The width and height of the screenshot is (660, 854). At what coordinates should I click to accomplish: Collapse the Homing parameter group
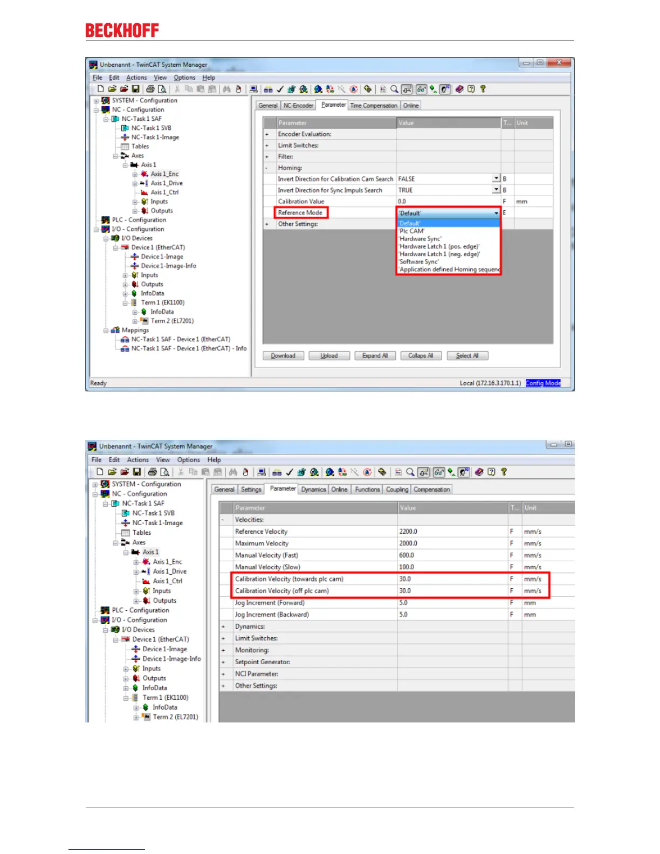point(267,168)
